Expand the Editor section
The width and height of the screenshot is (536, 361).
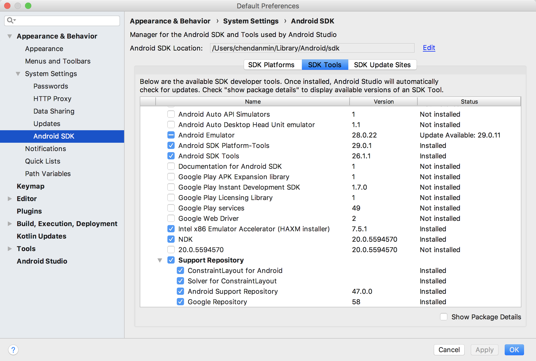(10, 199)
